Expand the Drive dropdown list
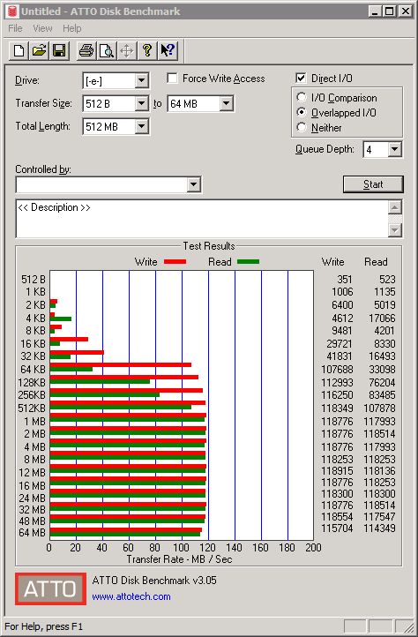418x637 pixels. click(141, 80)
